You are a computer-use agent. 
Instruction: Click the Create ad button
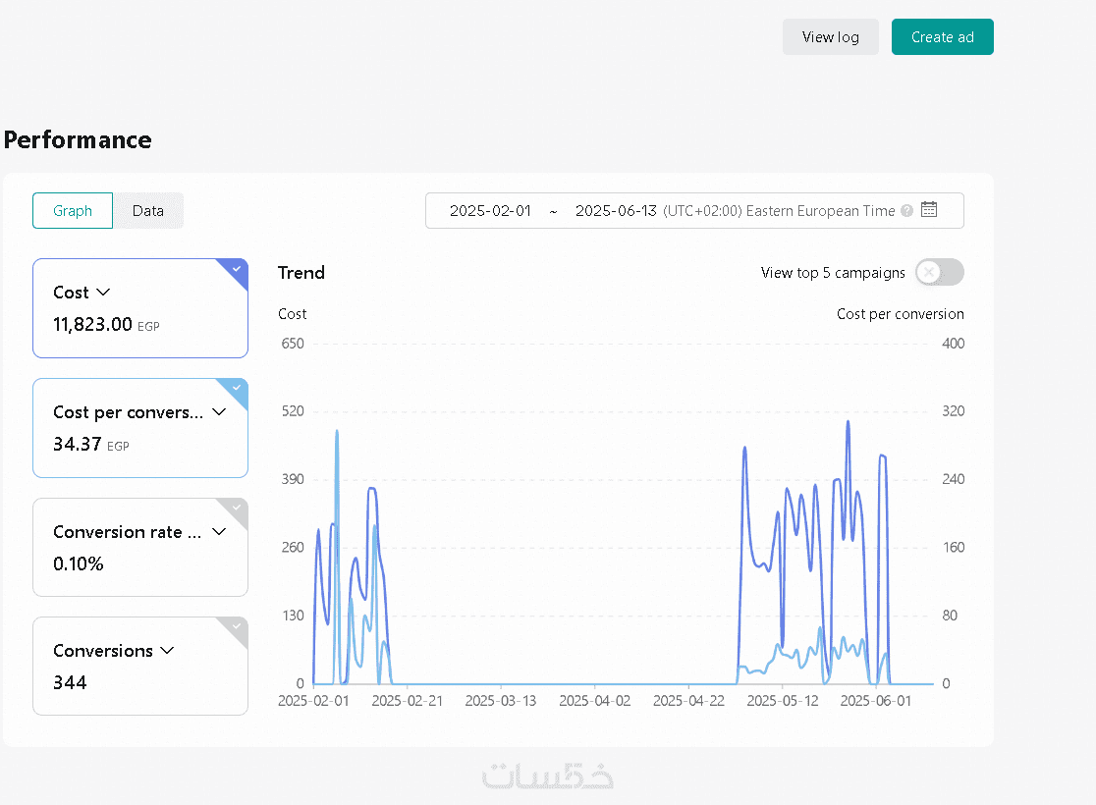(x=942, y=37)
